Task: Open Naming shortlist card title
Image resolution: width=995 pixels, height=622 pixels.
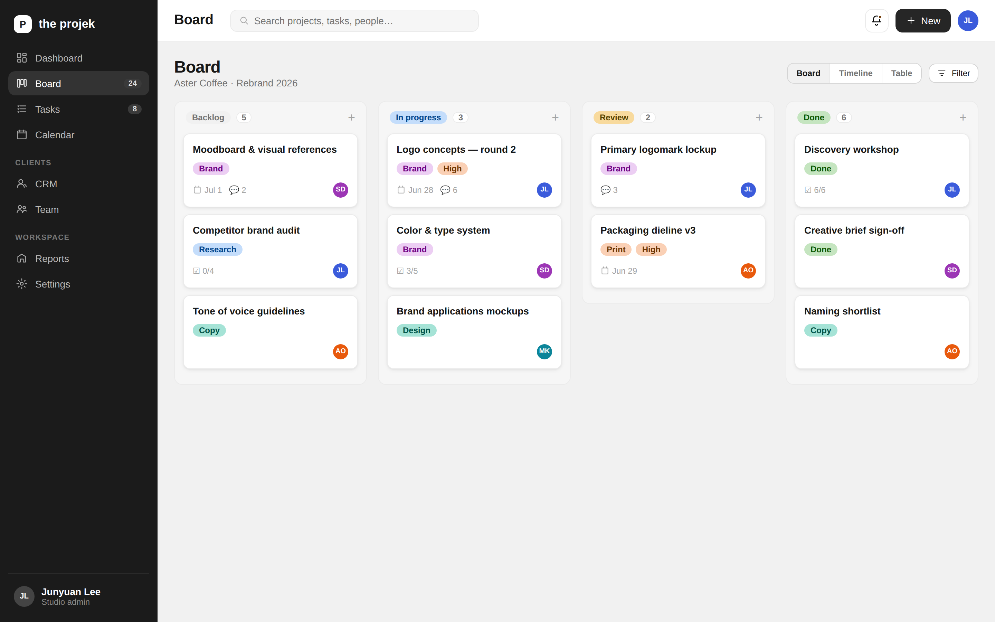Action: (x=842, y=311)
